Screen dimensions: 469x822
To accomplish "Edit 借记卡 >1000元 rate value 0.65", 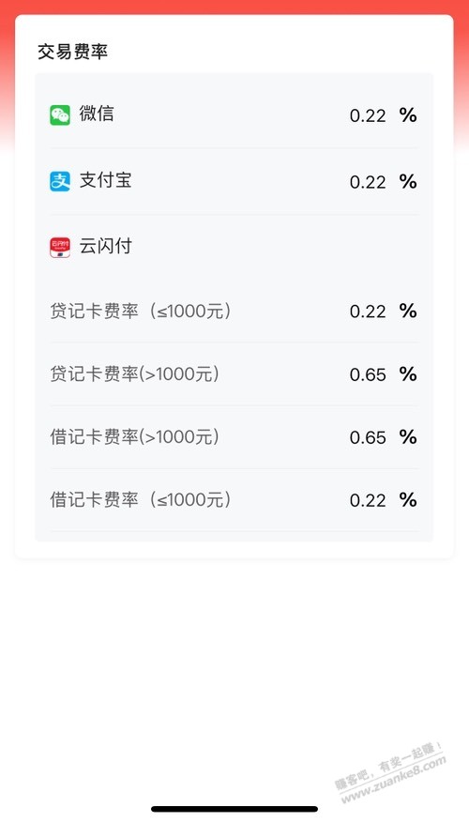I will click(368, 437).
